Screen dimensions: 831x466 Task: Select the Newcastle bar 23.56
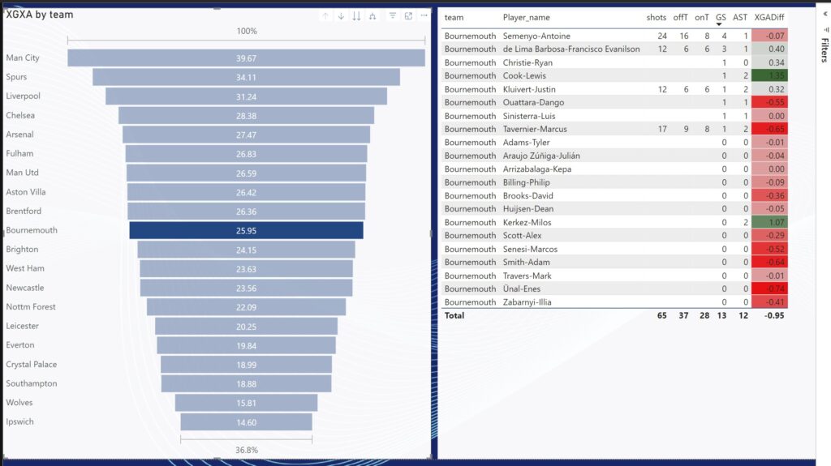pos(246,288)
